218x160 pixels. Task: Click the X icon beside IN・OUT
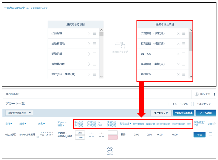178,54
